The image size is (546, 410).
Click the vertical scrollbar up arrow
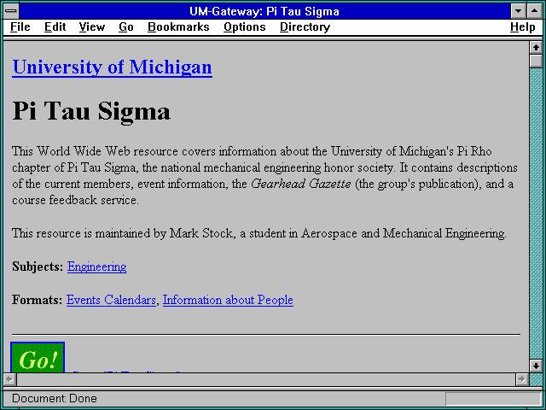pyautogui.click(x=536, y=48)
